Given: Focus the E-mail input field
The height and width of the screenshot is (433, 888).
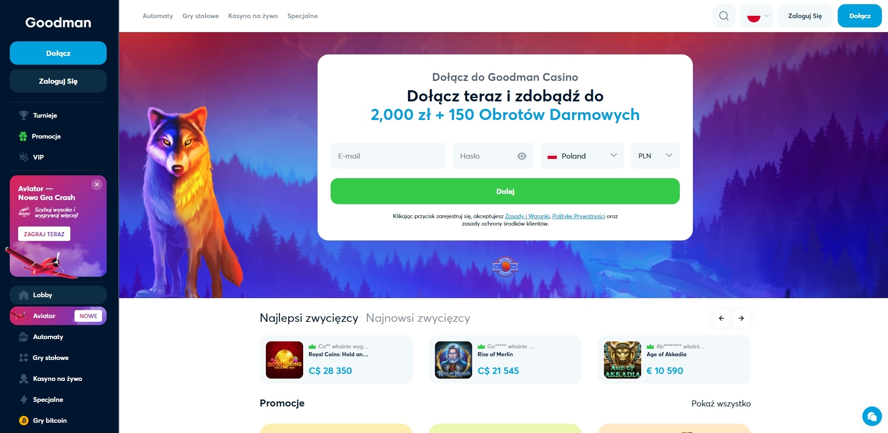Looking at the screenshot, I should [388, 156].
